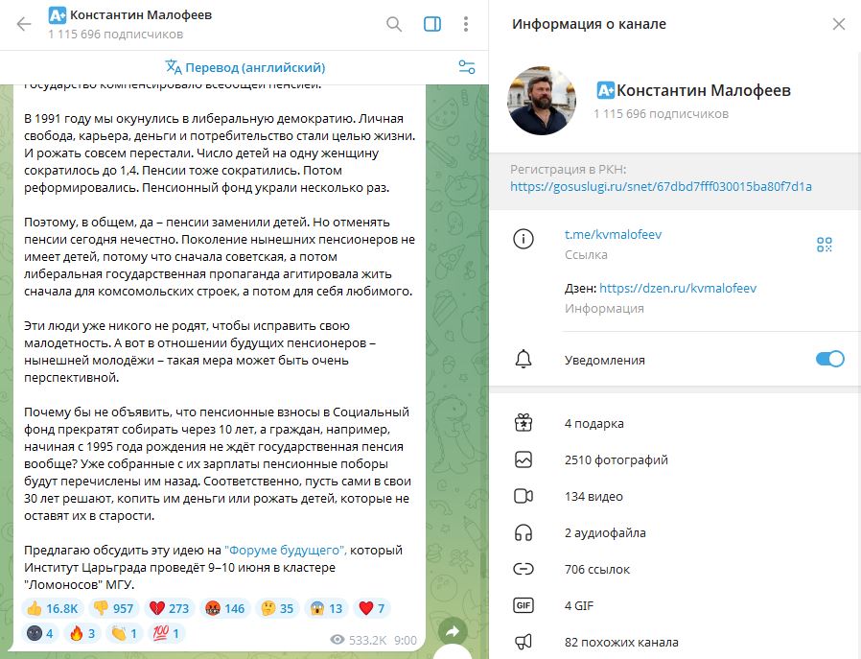The width and height of the screenshot is (861, 659).
Task: Open the gosuslugi.ru registration link
Action: coord(661,187)
